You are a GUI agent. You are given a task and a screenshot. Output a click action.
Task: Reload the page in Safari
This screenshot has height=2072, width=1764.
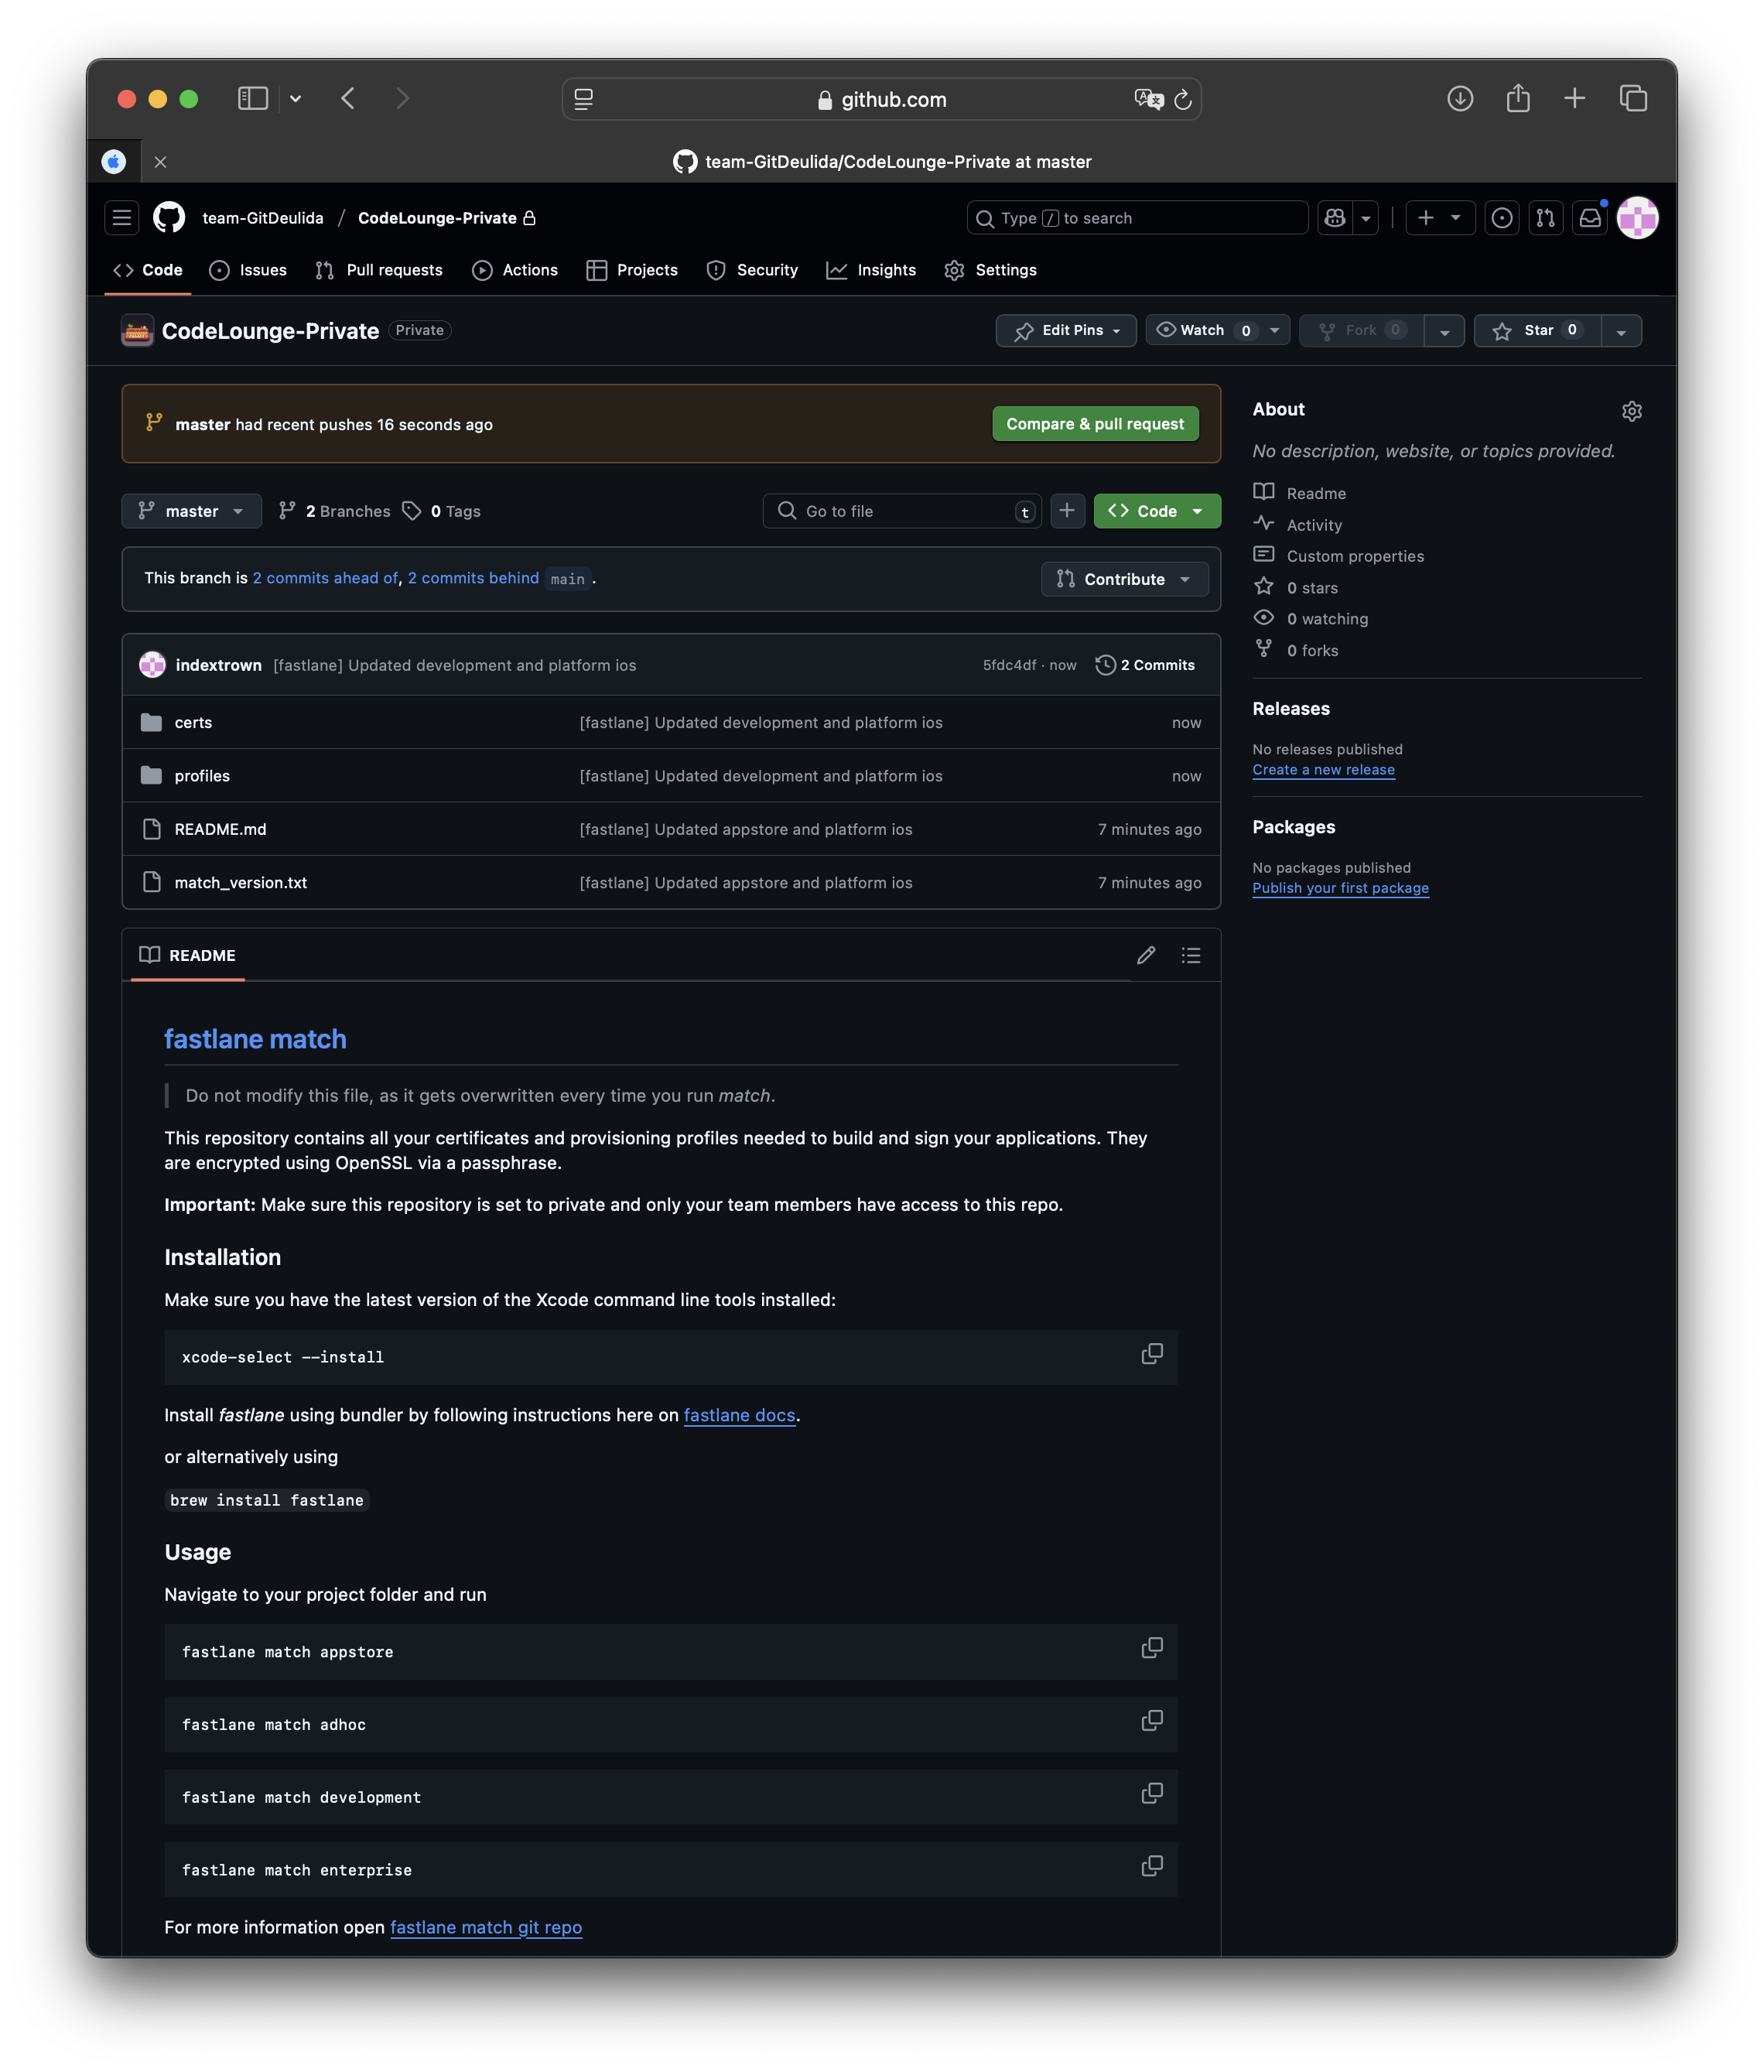pyautogui.click(x=1183, y=99)
